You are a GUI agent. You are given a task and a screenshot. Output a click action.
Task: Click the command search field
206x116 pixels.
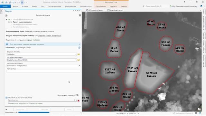click(155, 6)
